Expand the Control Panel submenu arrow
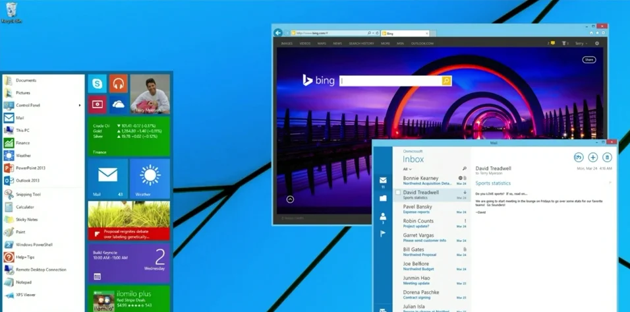This screenshot has width=630, height=312. click(80, 106)
